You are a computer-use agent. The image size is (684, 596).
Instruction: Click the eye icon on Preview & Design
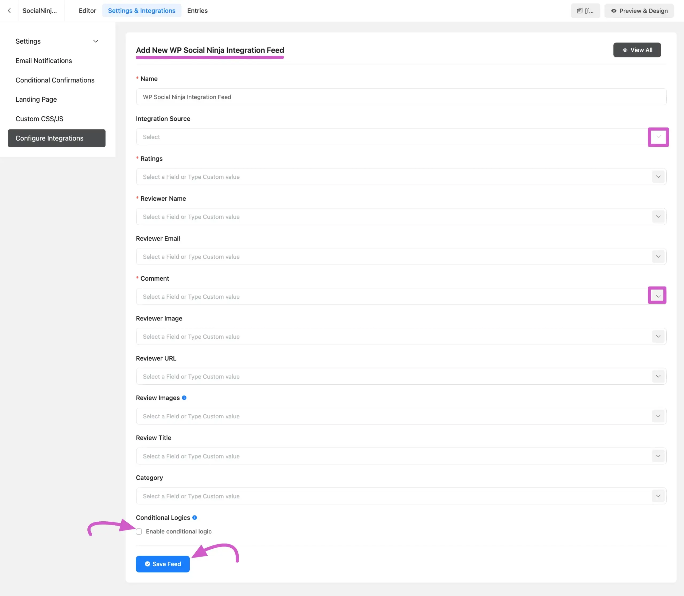614,11
